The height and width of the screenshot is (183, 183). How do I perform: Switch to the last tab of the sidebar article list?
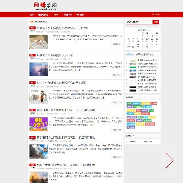[x=149, y=54]
